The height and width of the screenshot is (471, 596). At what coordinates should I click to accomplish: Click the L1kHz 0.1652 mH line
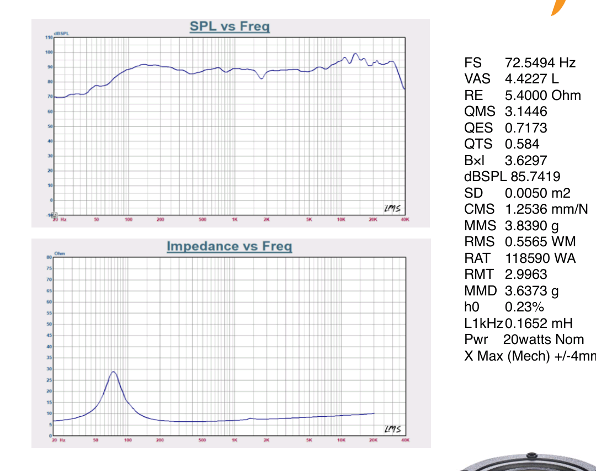(518, 324)
